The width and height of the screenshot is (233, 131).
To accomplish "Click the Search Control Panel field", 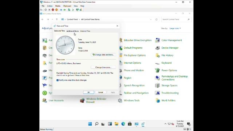I will point(176,19).
